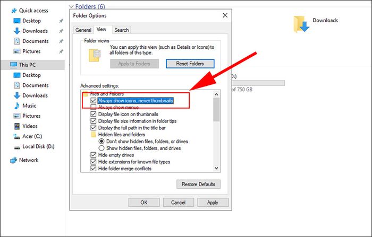Click the This PC monitor icon
Viewport: 372px width, 237px height.
(x=13, y=65)
